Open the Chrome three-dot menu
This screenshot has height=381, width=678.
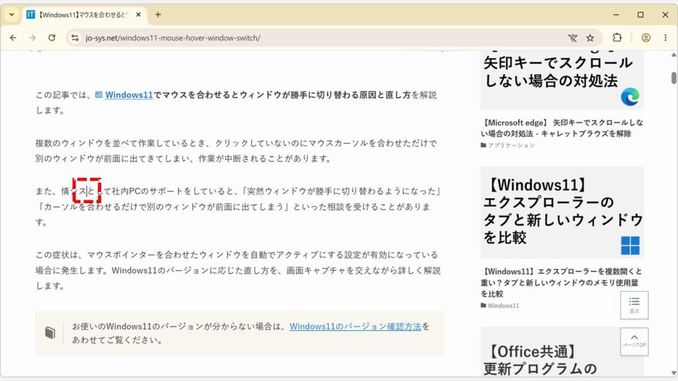(x=665, y=38)
